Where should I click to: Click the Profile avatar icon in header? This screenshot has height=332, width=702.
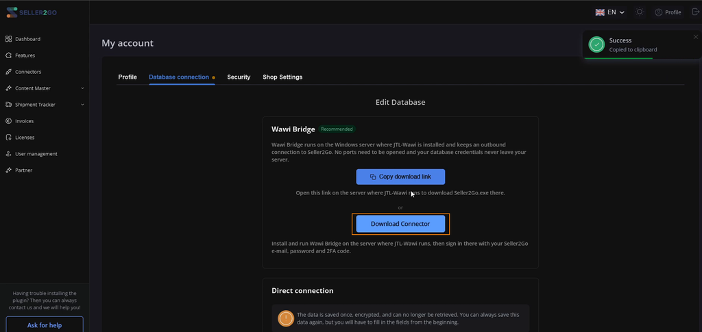659,12
